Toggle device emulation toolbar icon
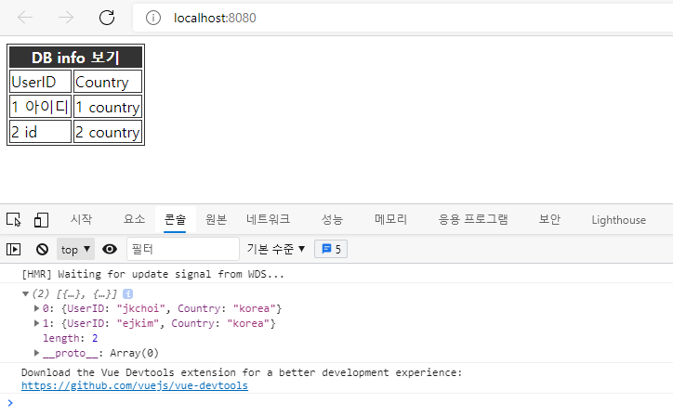The width and height of the screenshot is (673, 416). click(x=41, y=219)
